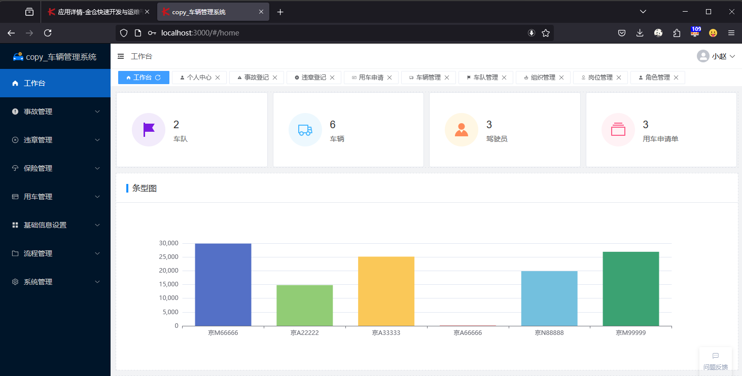Click the pink 用车申请单 icon
The height and width of the screenshot is (376, 742).
(x=618, y=129)
